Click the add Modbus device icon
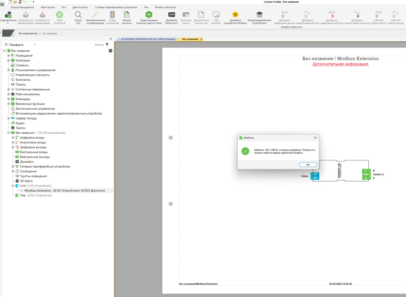Screen dimensions: 406x297 (x=235, y=15)
